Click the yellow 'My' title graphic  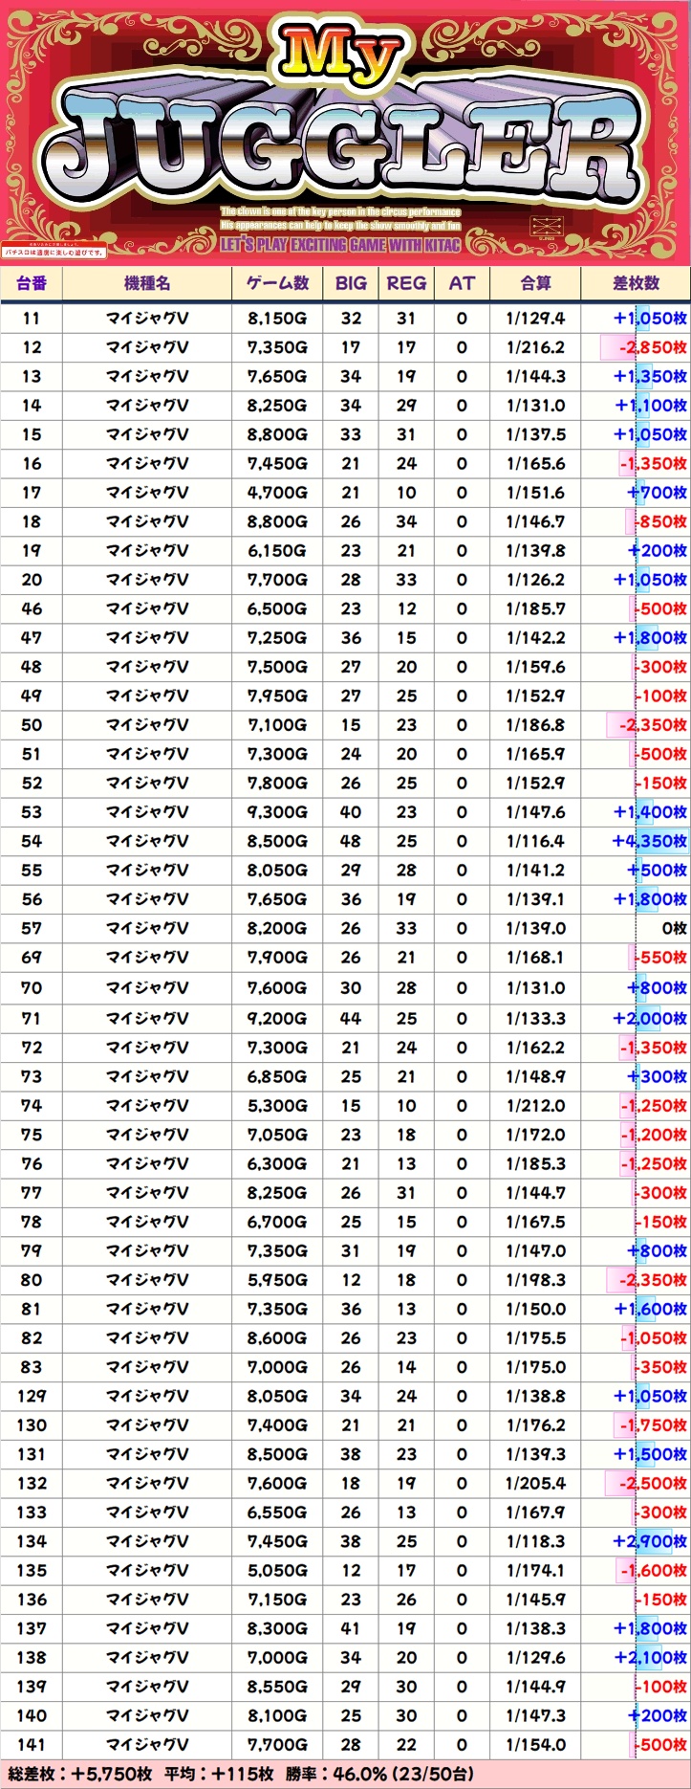pyautogui.click(x=340, y=59)
